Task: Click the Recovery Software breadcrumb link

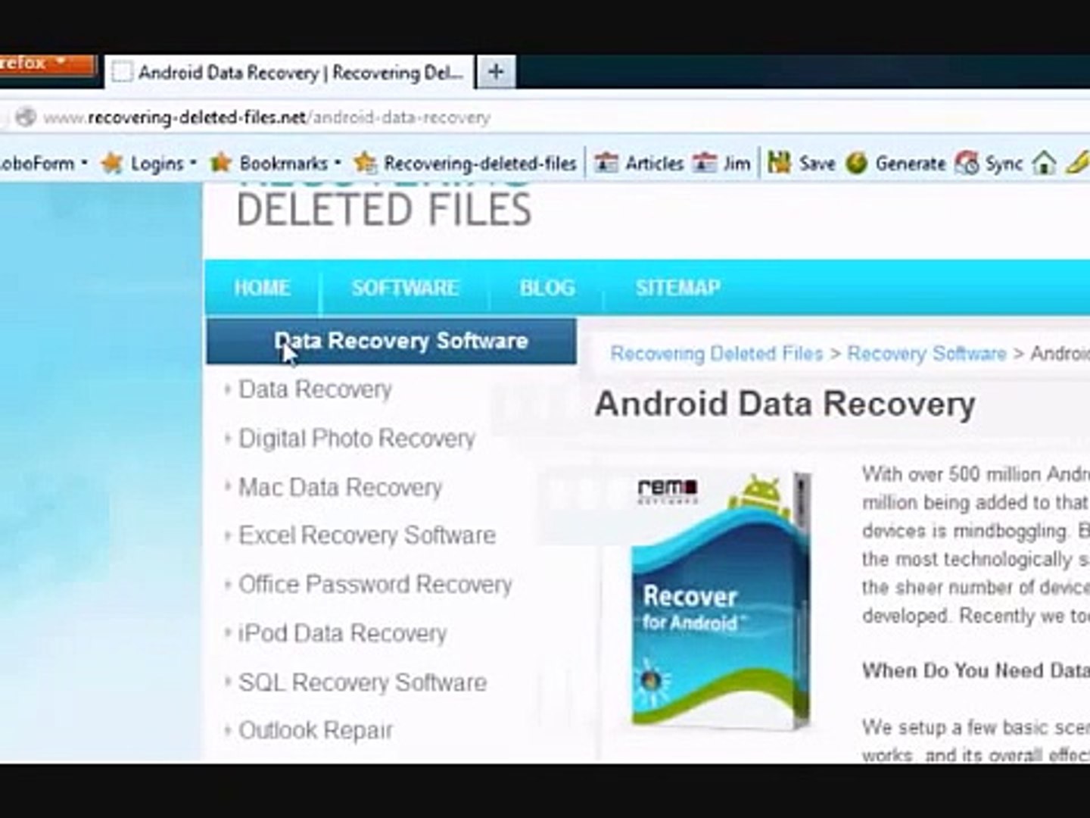Action: click(x=926, y=354)
